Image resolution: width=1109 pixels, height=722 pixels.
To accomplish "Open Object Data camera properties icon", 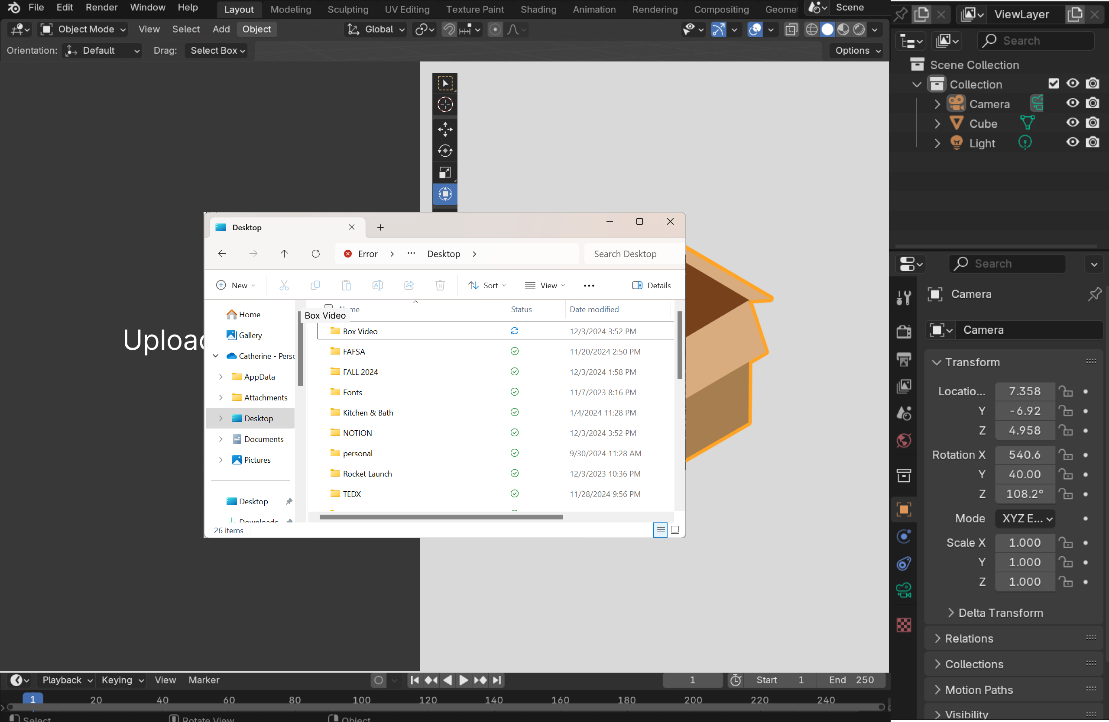I will tap(904, 591).
